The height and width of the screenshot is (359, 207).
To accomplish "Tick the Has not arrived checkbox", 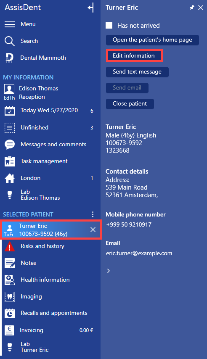I will pyautogui.click(x=109, y=25).
